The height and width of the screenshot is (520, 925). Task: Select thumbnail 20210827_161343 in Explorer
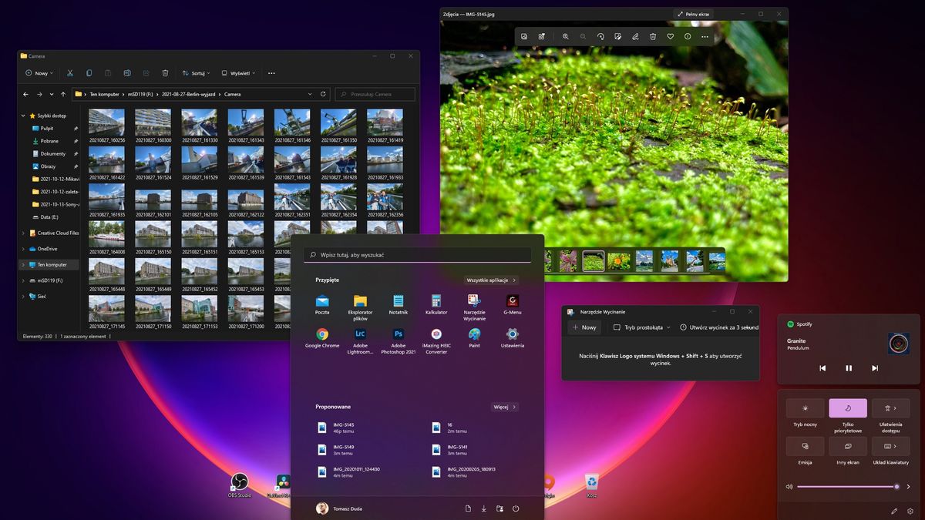[246, 126]
